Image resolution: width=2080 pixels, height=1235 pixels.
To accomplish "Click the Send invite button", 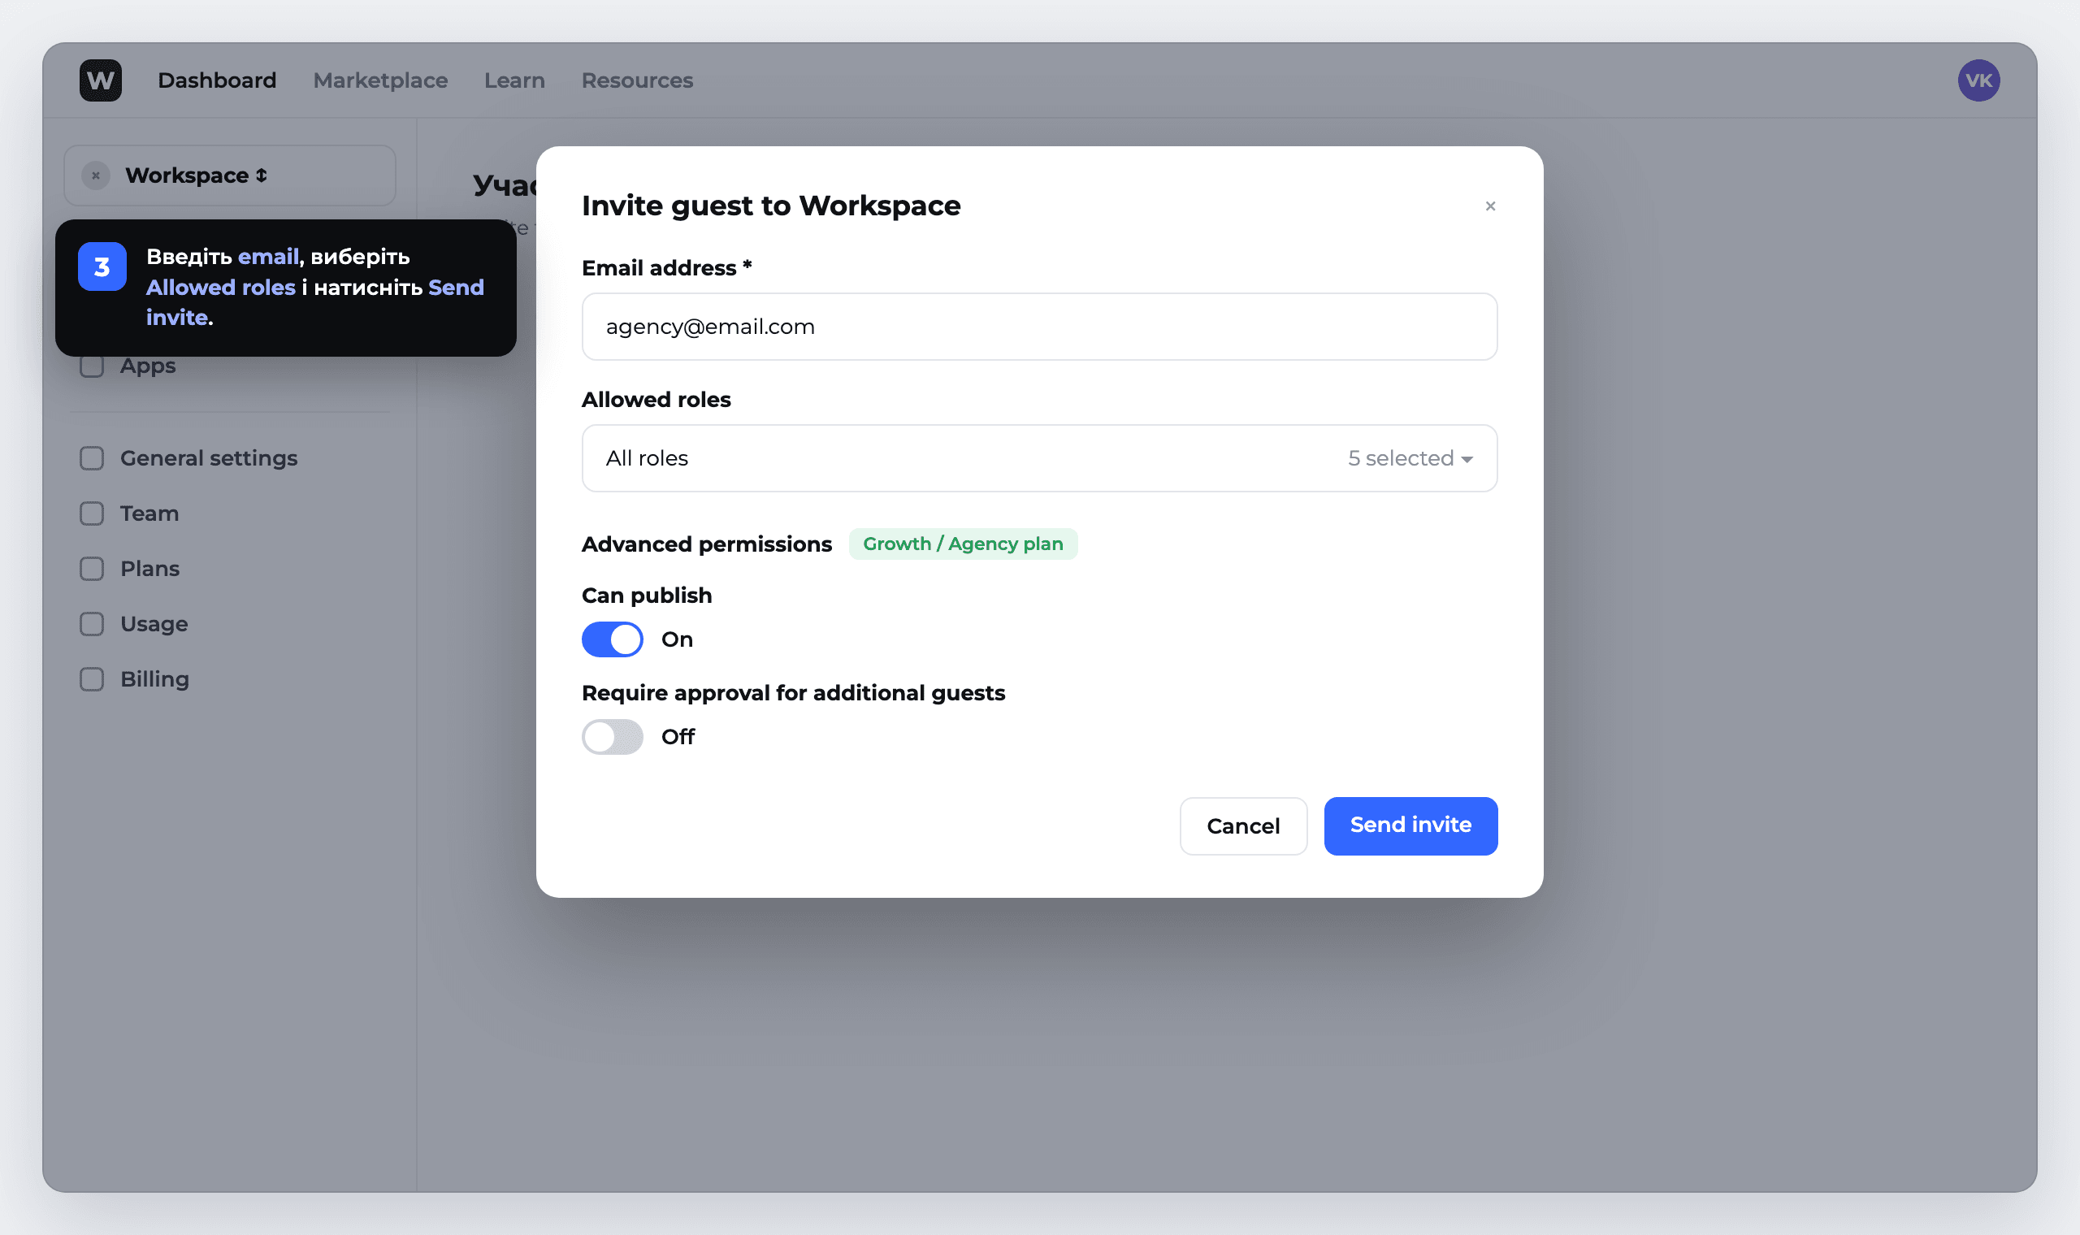I will 1410,825.
